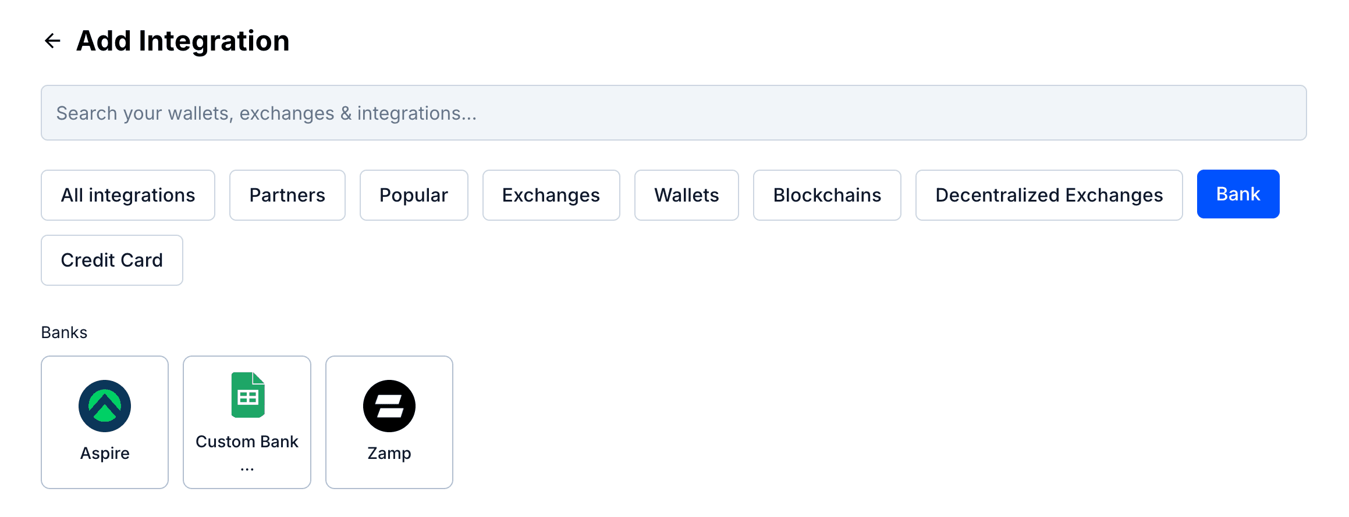Image resolution: width=1349 pixels, height=517 pixels.
Task: Show the All integrations filter
Action: coord(128,195)
